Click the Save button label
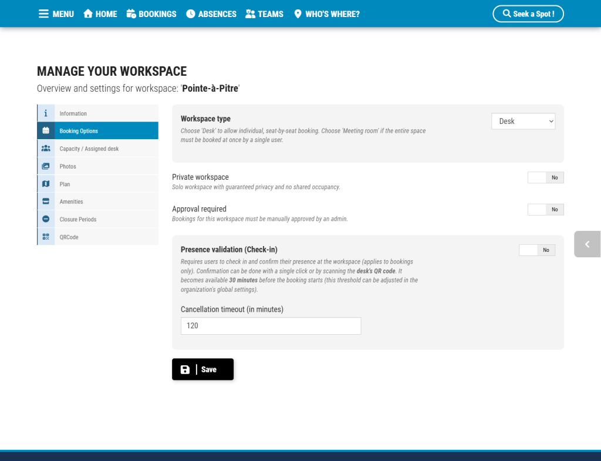The height and width of the screenshot is (461, 601). [x=209, y=369]
